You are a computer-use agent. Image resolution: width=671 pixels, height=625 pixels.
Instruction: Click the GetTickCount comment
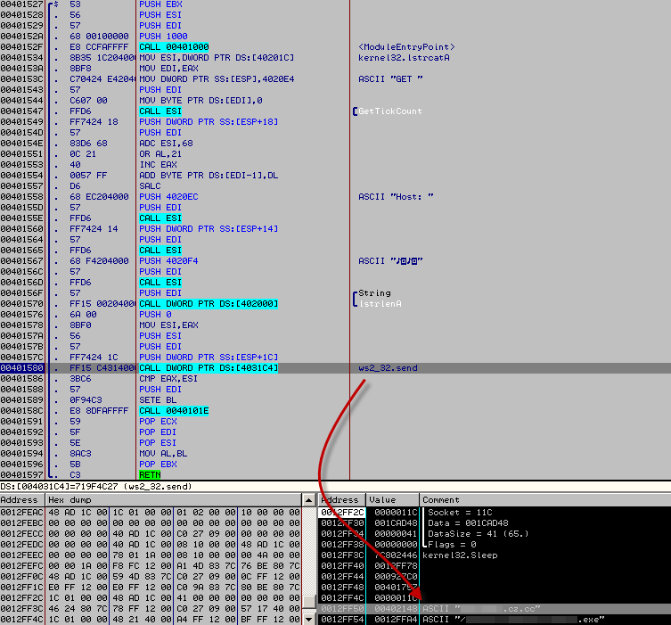tap(389, 111)
